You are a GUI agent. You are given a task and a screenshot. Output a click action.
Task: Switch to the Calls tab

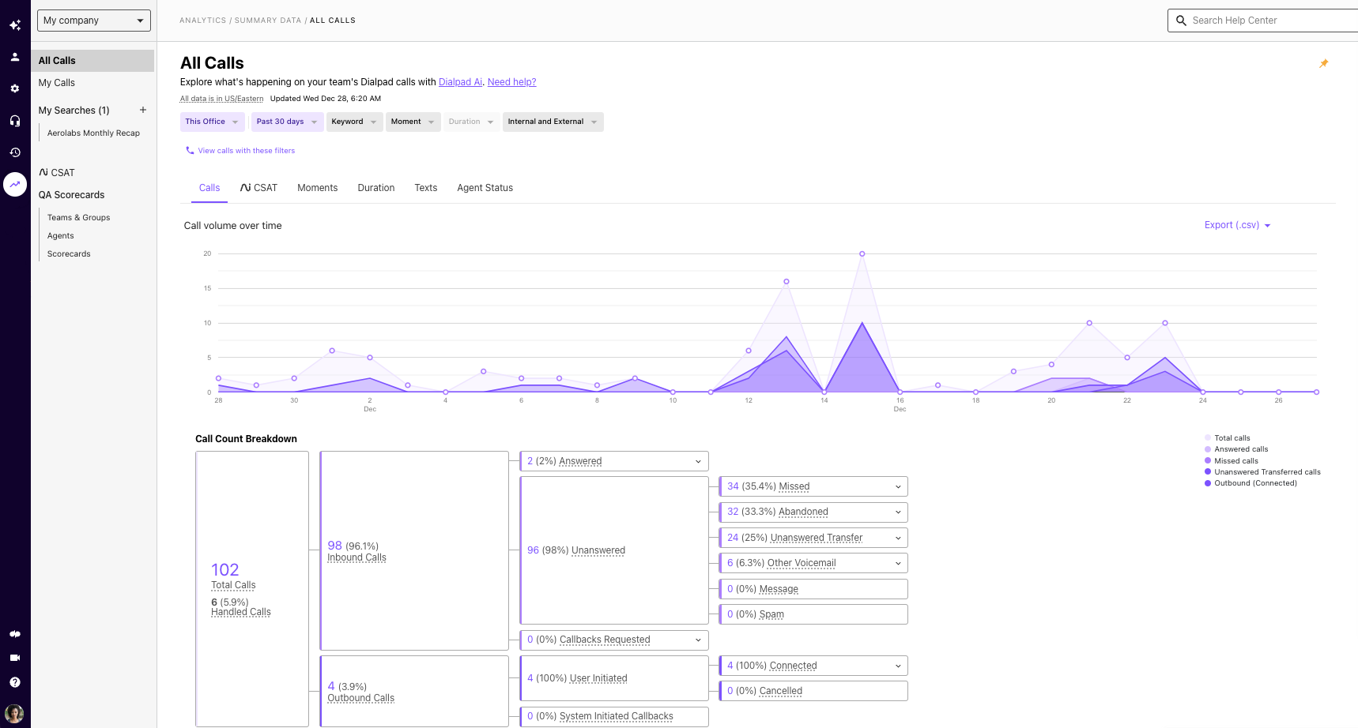point(209,188)
